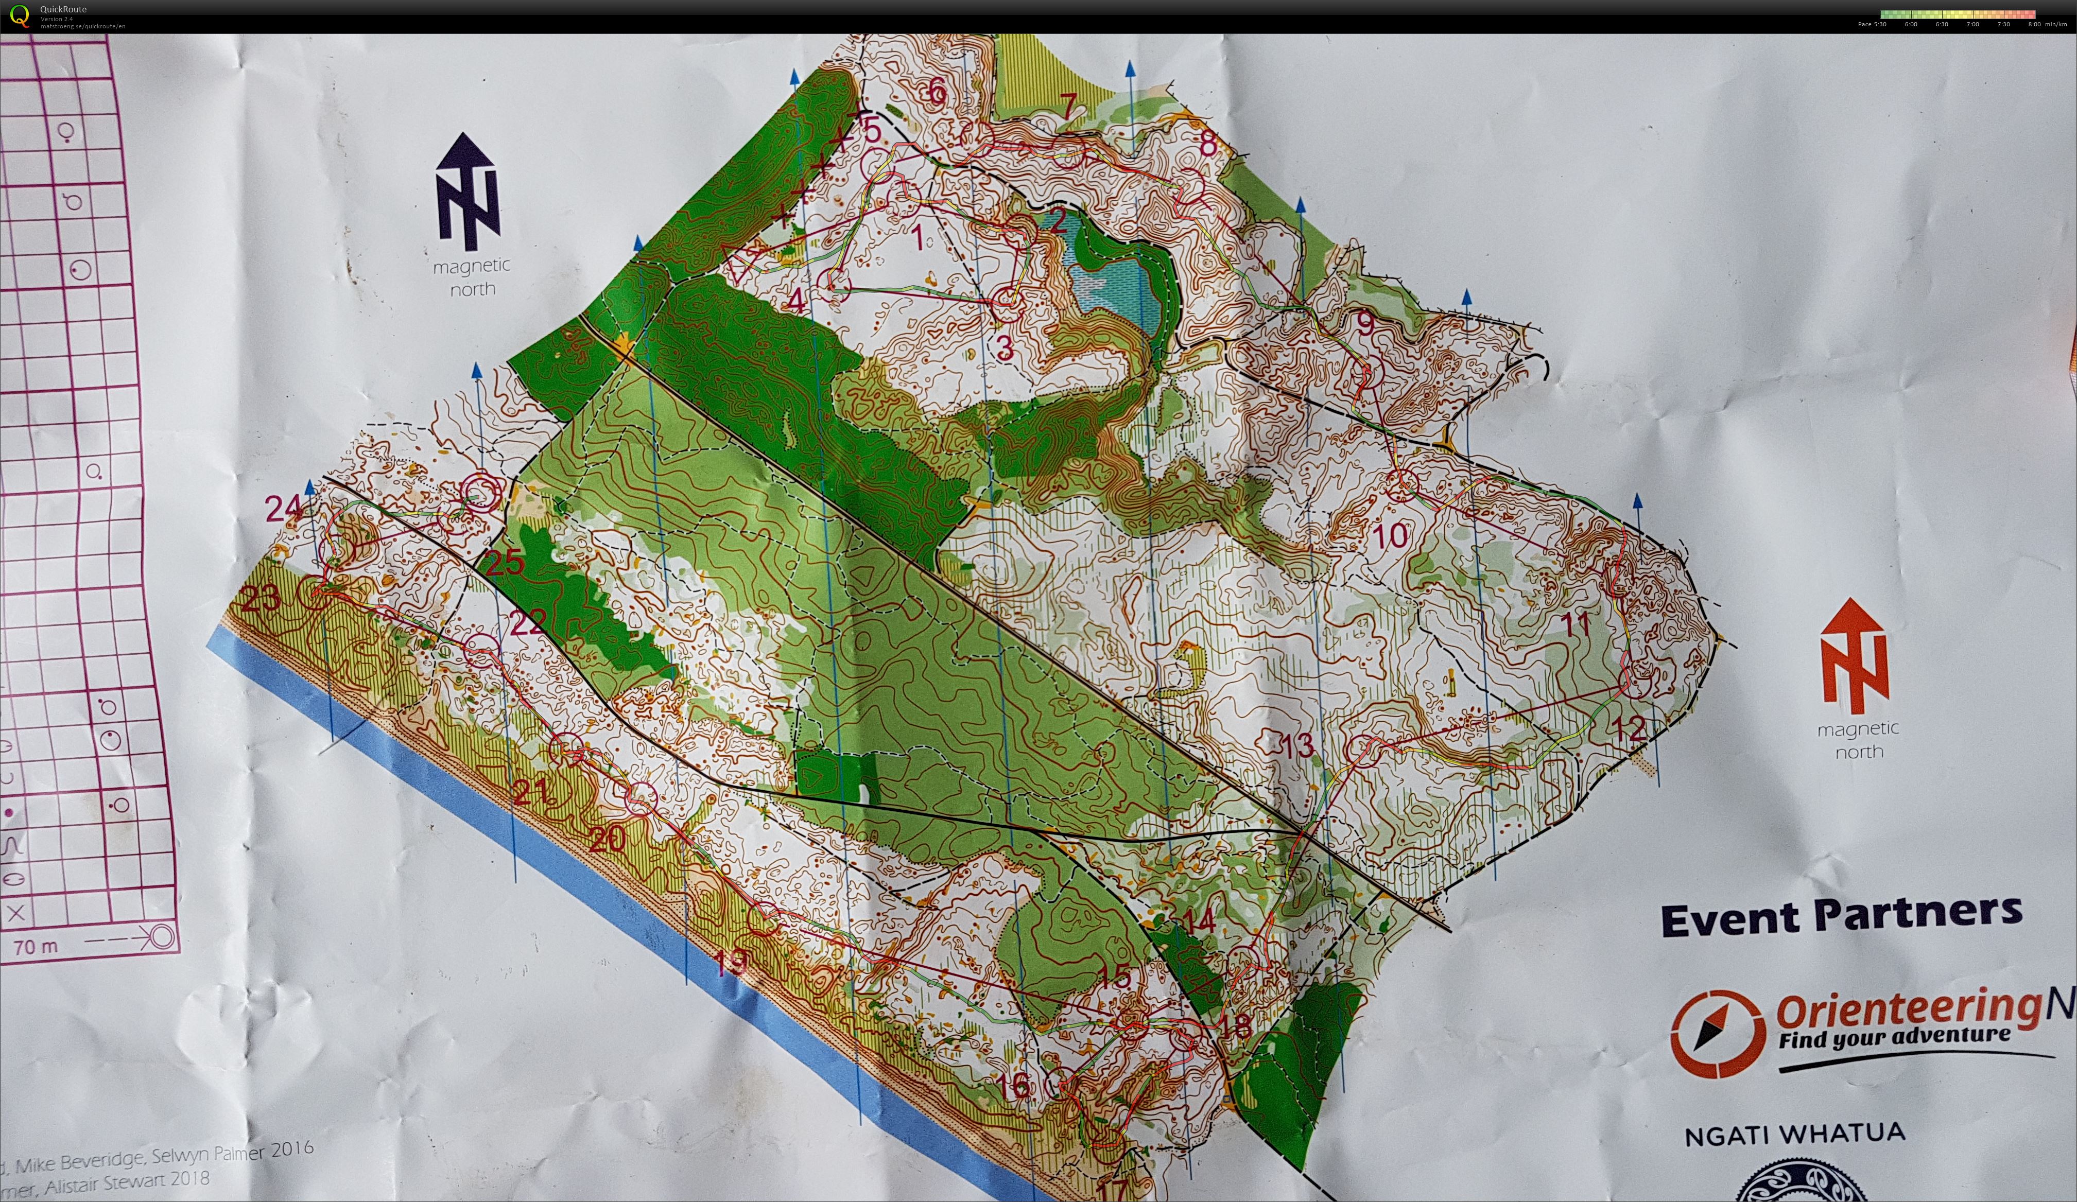Click the control circle for control 3
The image size is (2077, 1202).
(1007, 305)
